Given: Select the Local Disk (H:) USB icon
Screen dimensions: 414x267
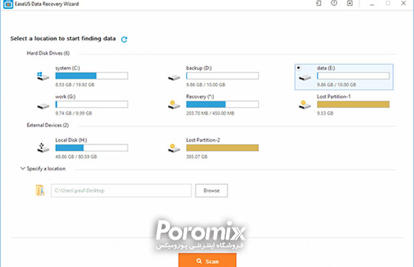Looking at the screenshot, I should point(43,147).
